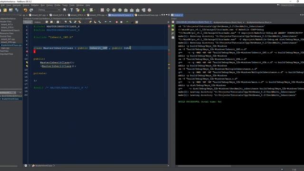Viewport: 304px width, 171px height.
Task: Click the Build Project hammer icon
Action: tap(72, 10)
